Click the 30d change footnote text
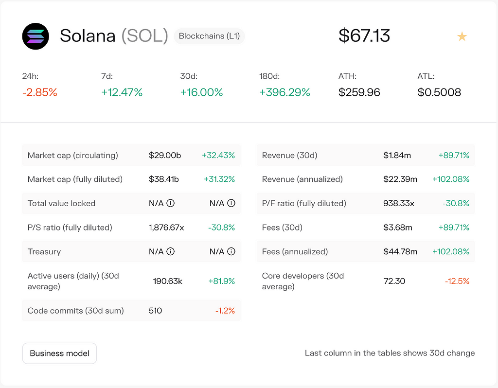This screenshot has width=498, height=388. 390,353
